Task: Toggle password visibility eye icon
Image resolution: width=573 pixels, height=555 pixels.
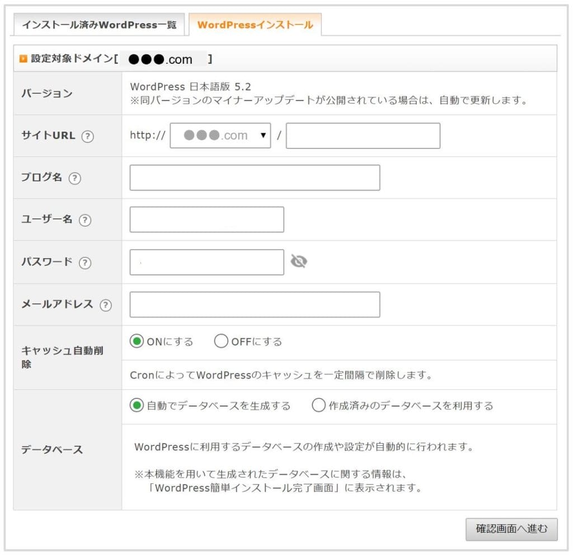Action: [299, 261]
